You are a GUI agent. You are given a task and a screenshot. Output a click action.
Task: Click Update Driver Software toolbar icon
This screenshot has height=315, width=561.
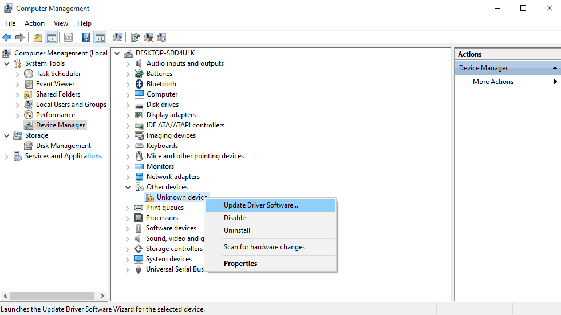click(135, 37)
